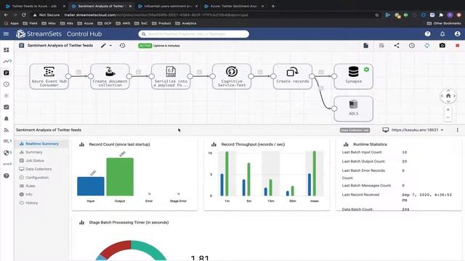Image resolution: width=465 pixels, height=261 pixels.
Task: Open a new browser tab
Action: point(273,6)
